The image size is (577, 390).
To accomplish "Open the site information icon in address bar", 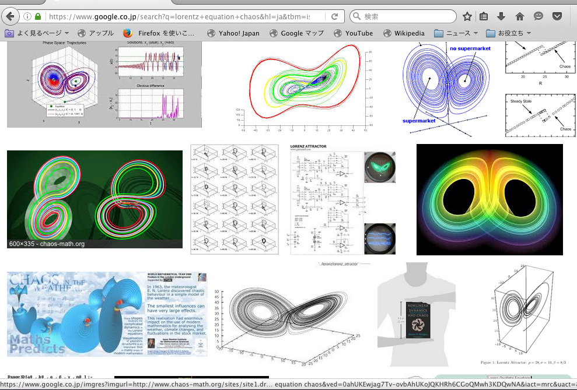I will click(x=27, y=16).
